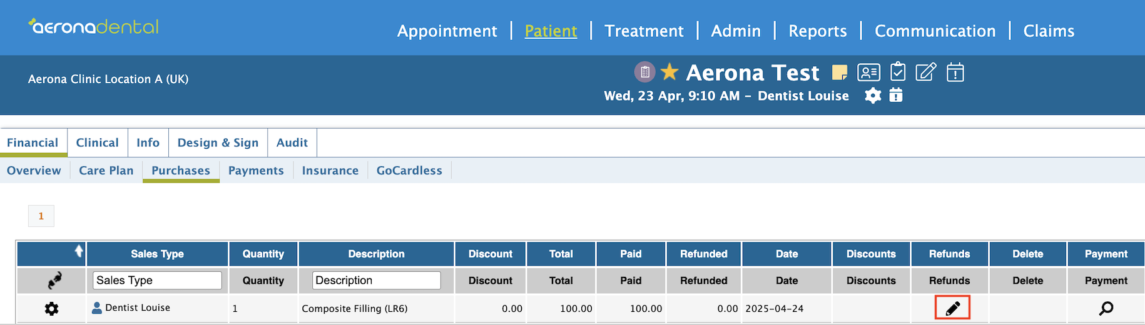Open the magnifier icon in Payment column

coord(1106,308)
